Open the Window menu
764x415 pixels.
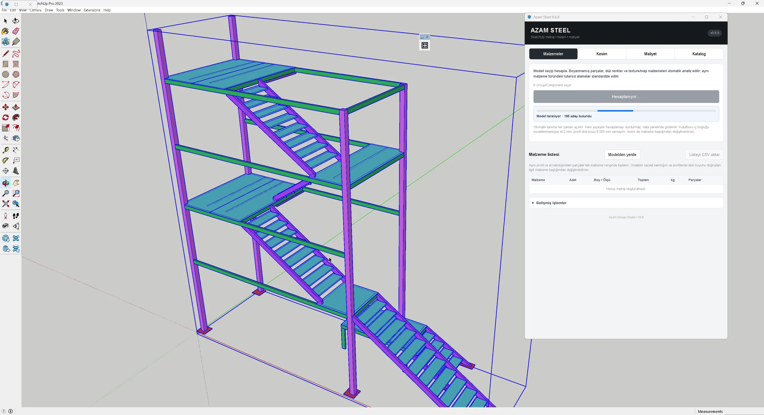coord(74,10)
